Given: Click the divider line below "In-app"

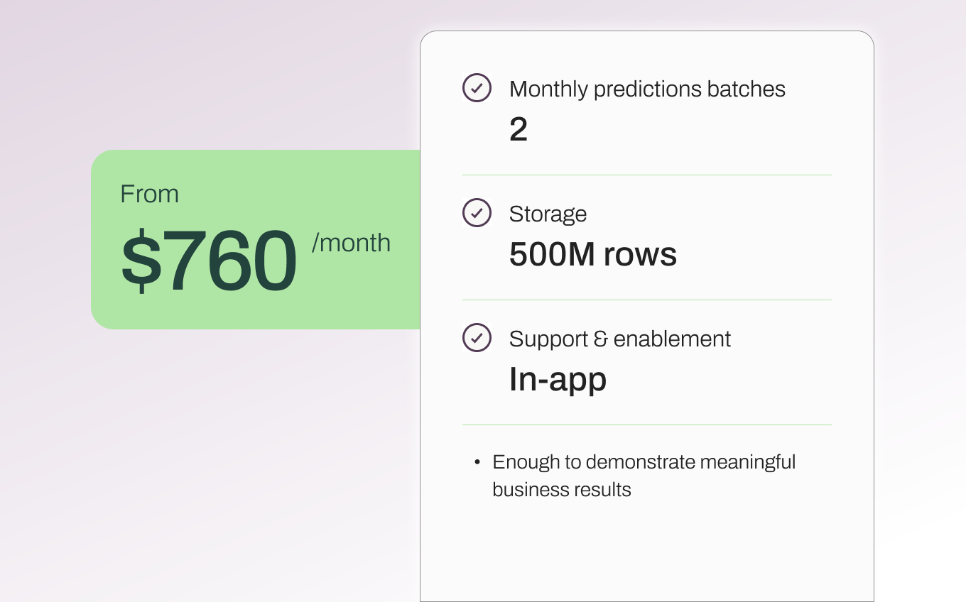Looking at the screenshot, I should pos(646,425).
